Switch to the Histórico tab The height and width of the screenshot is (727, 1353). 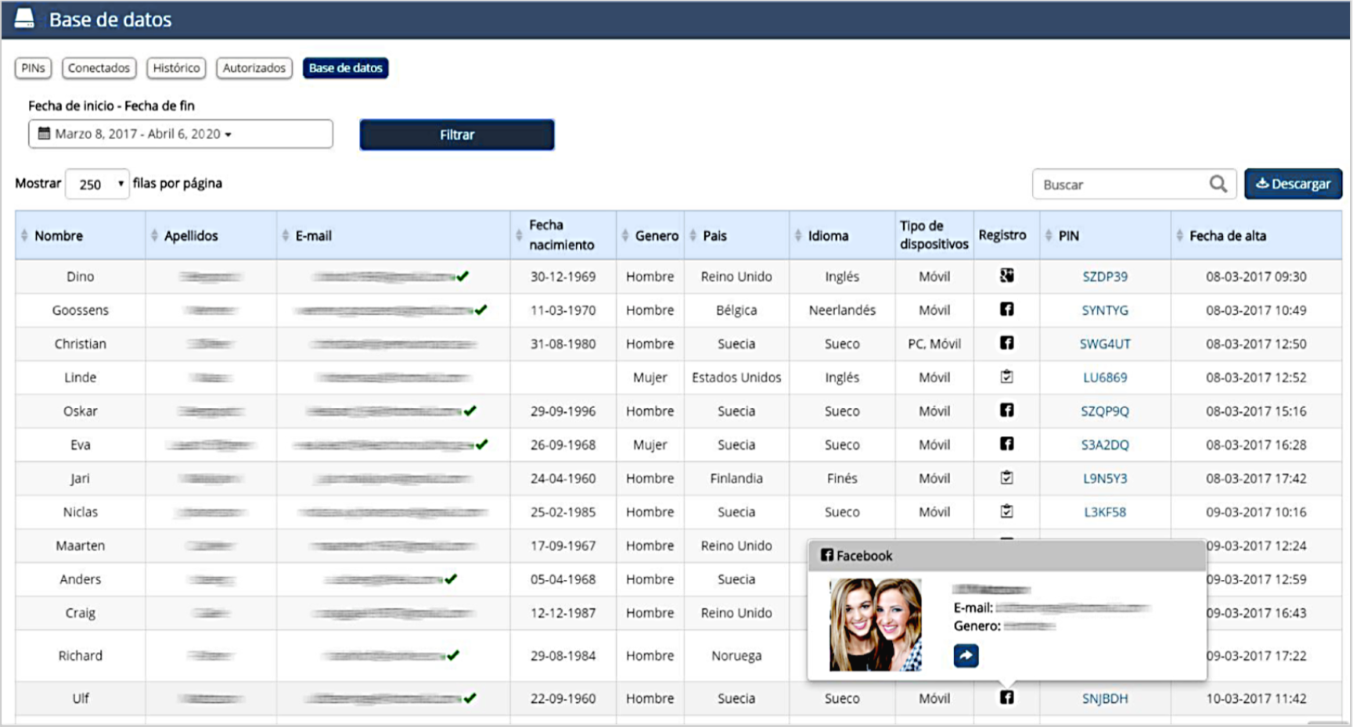176,68
